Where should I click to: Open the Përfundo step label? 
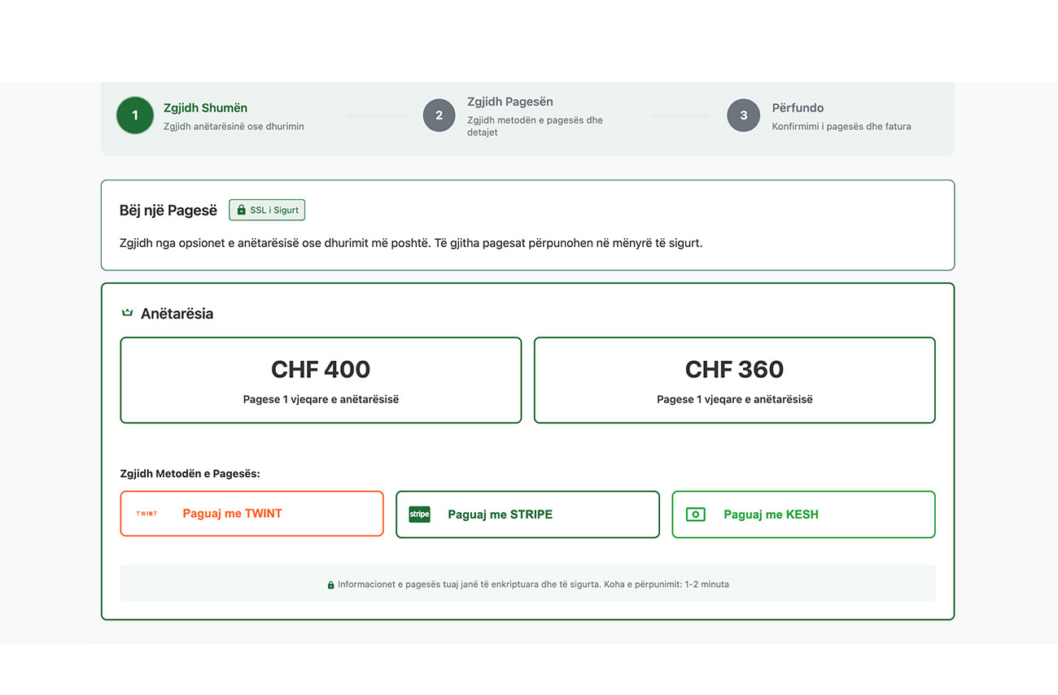798,108
